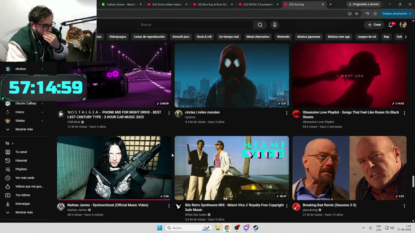Bookmark this page with the star icon
This screenshot has width=415, height=233.
click(x=357, y=14)
